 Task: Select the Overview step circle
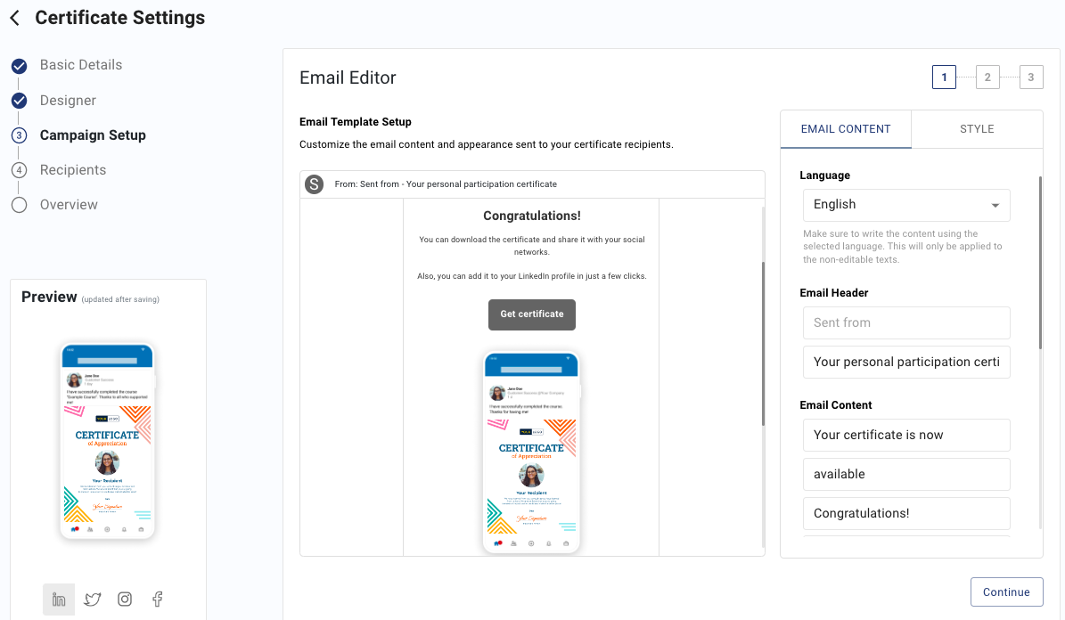19,205
